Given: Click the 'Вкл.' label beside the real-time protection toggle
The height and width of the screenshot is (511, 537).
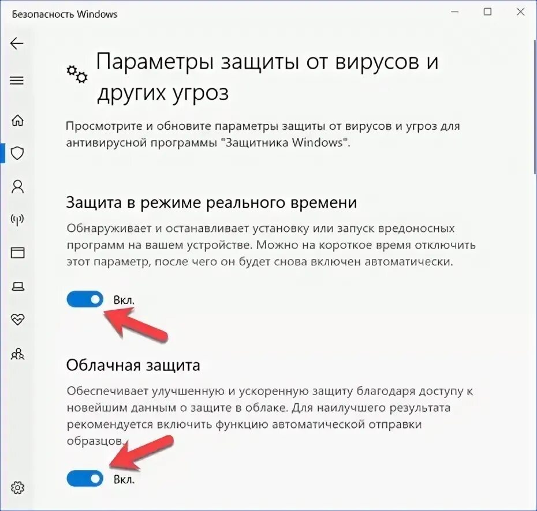Looking at the screenshot, I should click(x=124, y=300).
